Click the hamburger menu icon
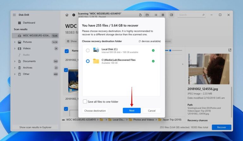Image resolution: width=243 pixels, height=141 pixels. 14,15
